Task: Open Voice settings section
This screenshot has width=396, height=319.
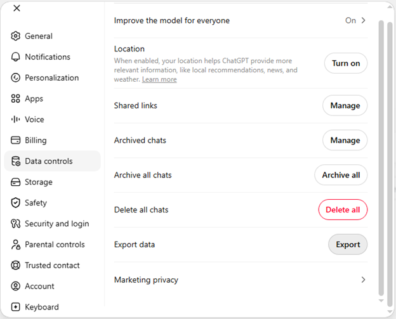Action: (53, 119)
